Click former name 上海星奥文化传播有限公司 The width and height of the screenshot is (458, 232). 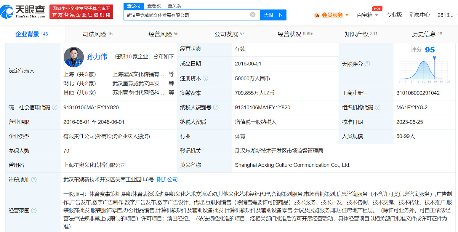point(95,165)
